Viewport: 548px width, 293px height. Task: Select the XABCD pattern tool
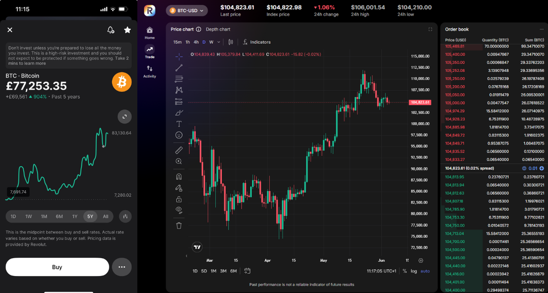pos(179,90)
